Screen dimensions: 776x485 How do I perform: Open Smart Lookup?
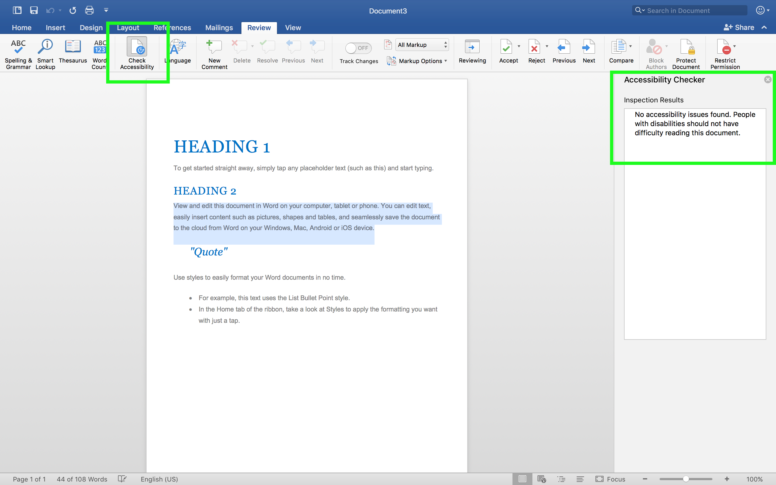coord(45,54)
